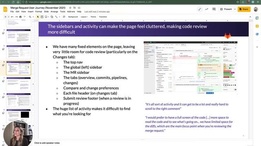Check the cloud save status icon
Viewport: 261px width, 146px height.
click(79, 8)
